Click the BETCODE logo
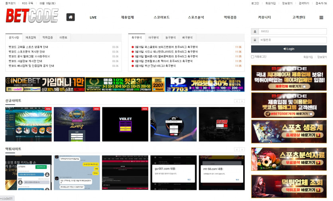 click(32, 16)
